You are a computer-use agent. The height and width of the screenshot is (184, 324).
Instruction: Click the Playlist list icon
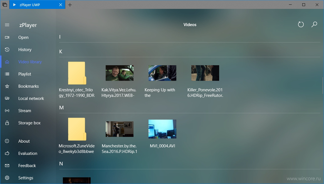coord(7,74)
